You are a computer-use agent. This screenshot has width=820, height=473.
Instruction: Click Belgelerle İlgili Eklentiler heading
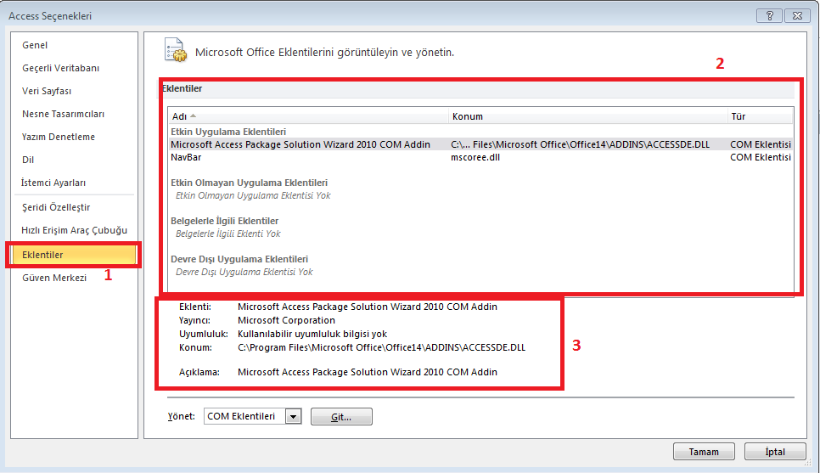224,221
